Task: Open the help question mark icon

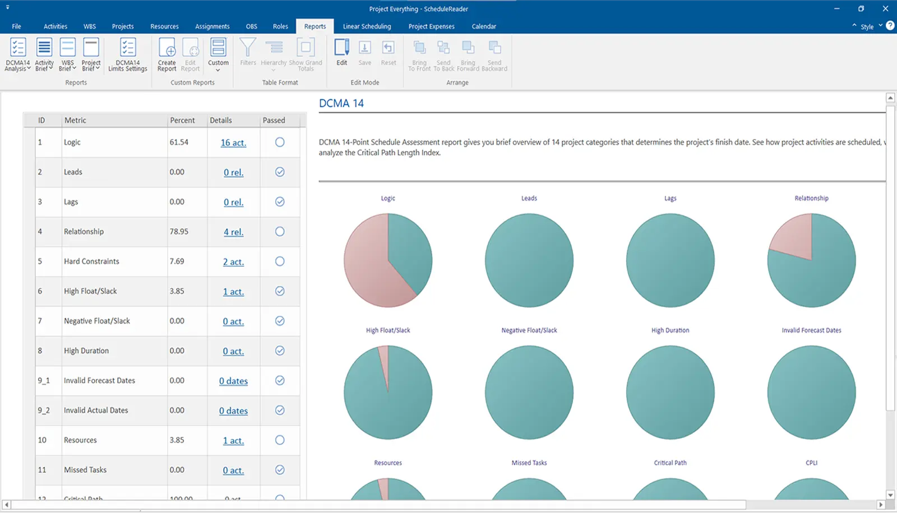Action: pos(890,26)
